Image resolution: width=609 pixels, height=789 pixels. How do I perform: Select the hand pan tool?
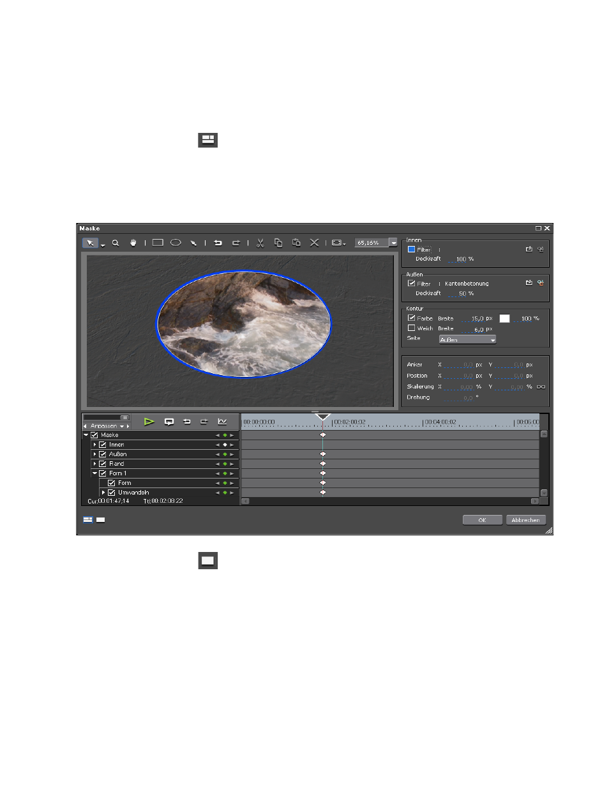point(133,243)
